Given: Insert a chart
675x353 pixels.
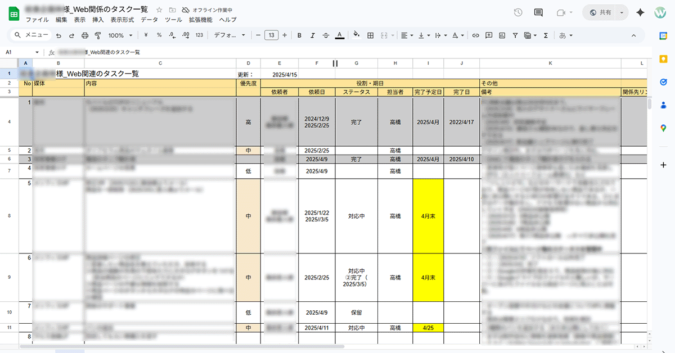Looking at the screenshot, I should point(502,35).
